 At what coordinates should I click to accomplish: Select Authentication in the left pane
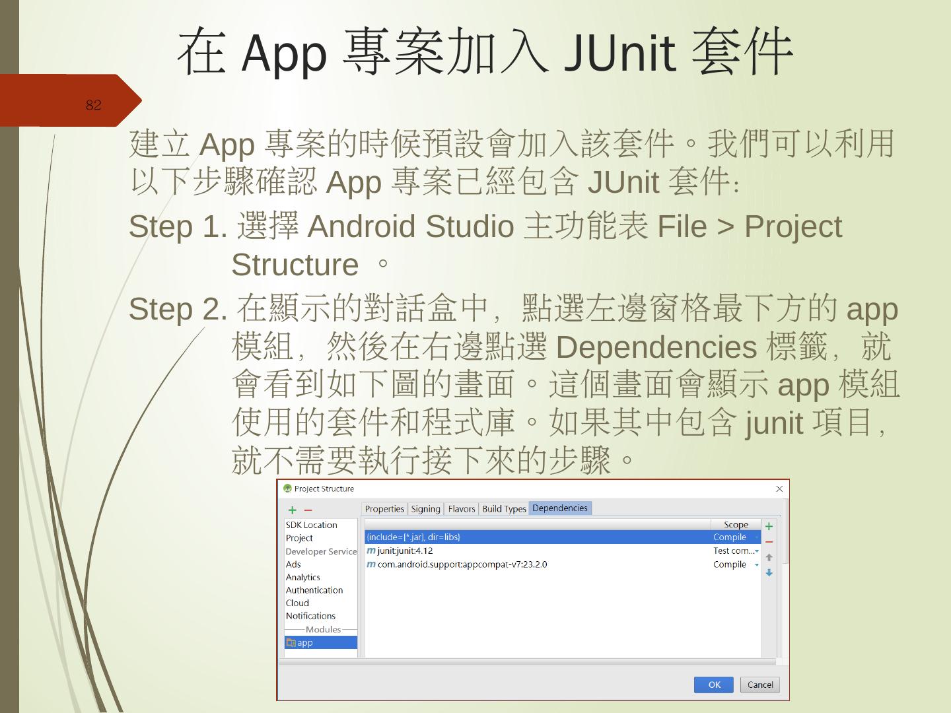(x=314, y=590)
